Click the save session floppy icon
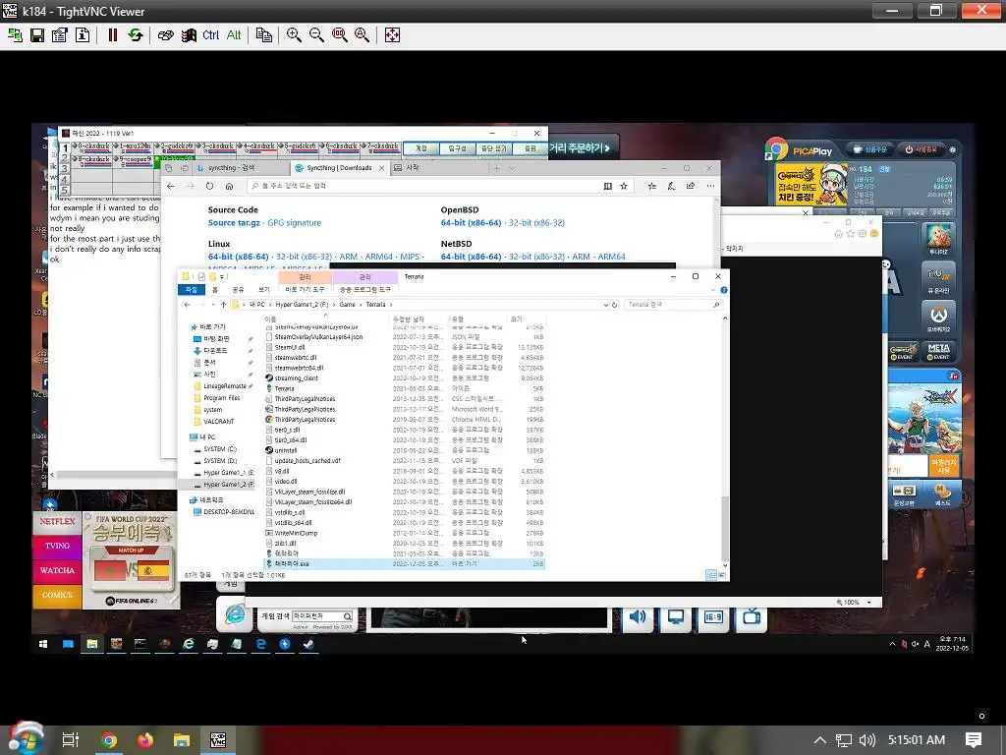The image size is (1006, 755). pyautogui.click(x=37, y=35)
